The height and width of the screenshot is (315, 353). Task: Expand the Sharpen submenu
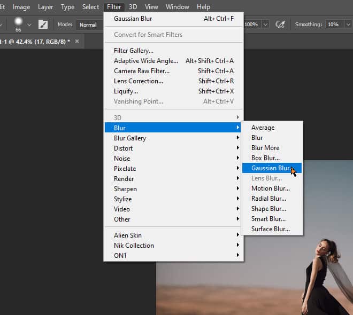174,189
